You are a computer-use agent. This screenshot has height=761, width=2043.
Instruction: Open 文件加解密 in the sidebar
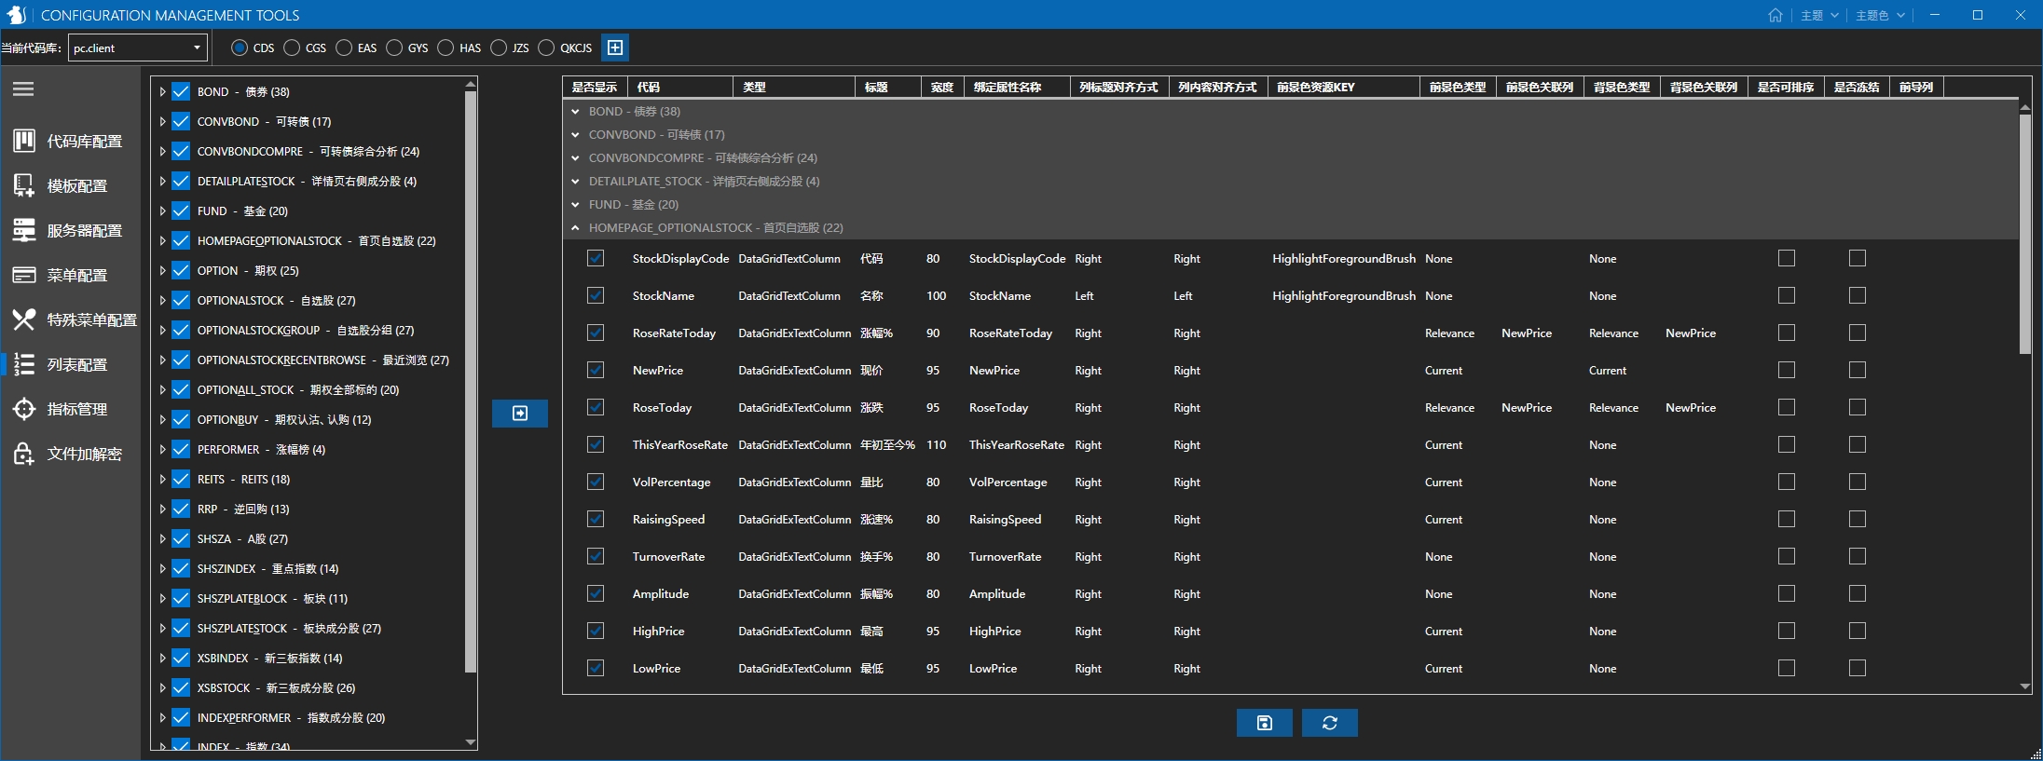(70, 454)
